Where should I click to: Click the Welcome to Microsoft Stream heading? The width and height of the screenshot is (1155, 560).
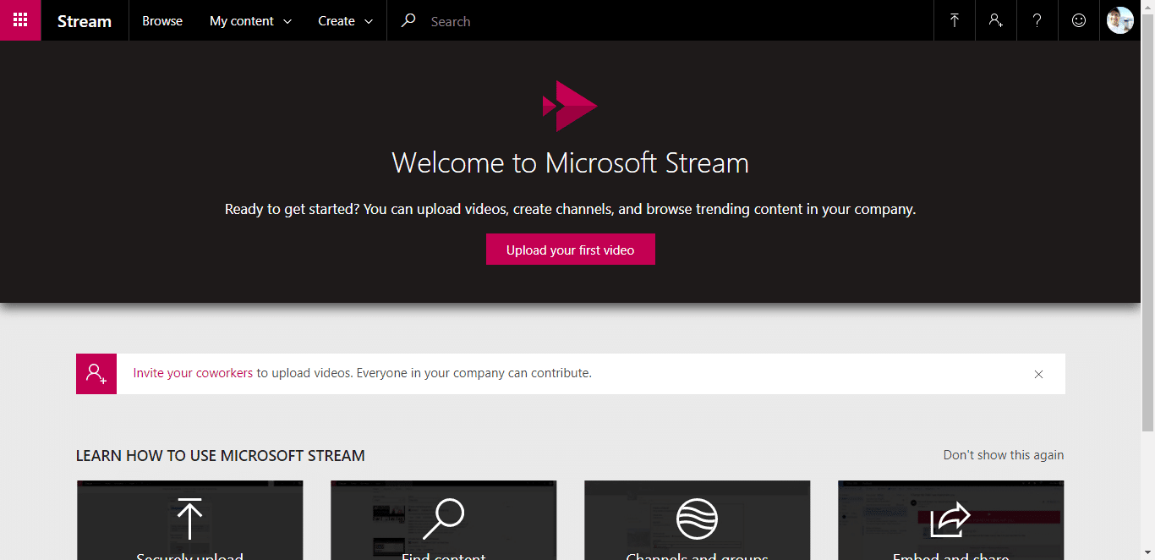pos(571,162)
